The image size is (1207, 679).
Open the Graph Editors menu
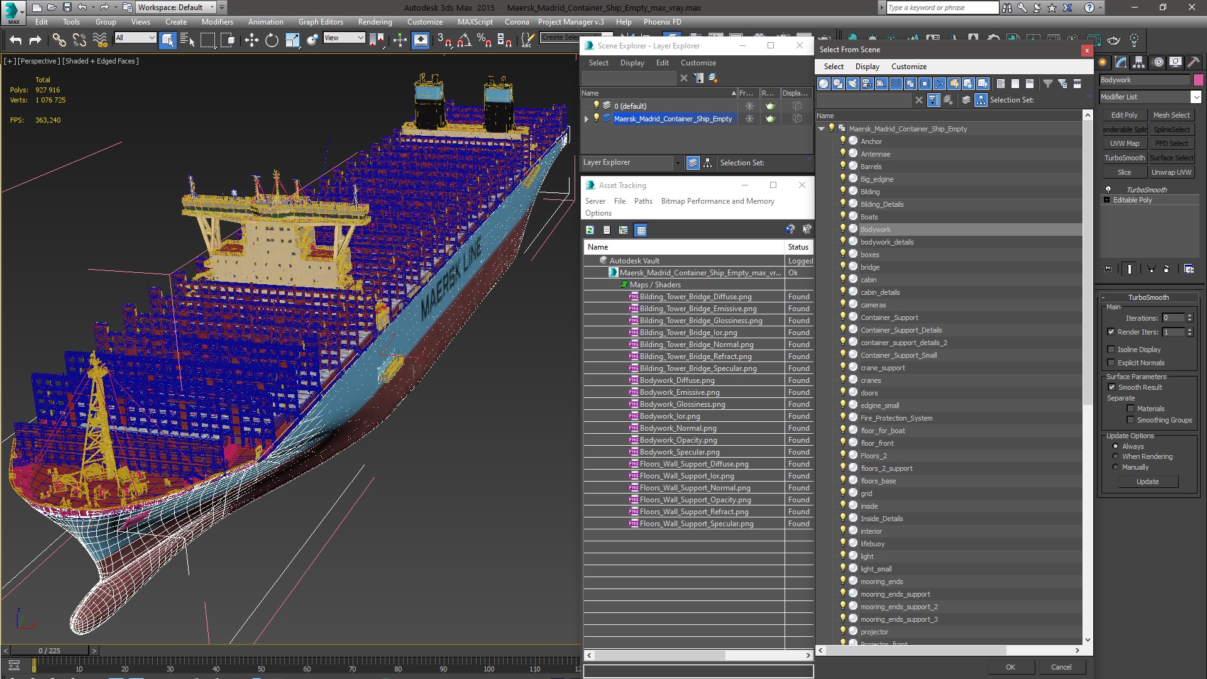(x=321, y=21)
